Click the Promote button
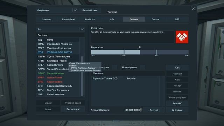This screenshot has width=224, height=126. coord(177,74)
